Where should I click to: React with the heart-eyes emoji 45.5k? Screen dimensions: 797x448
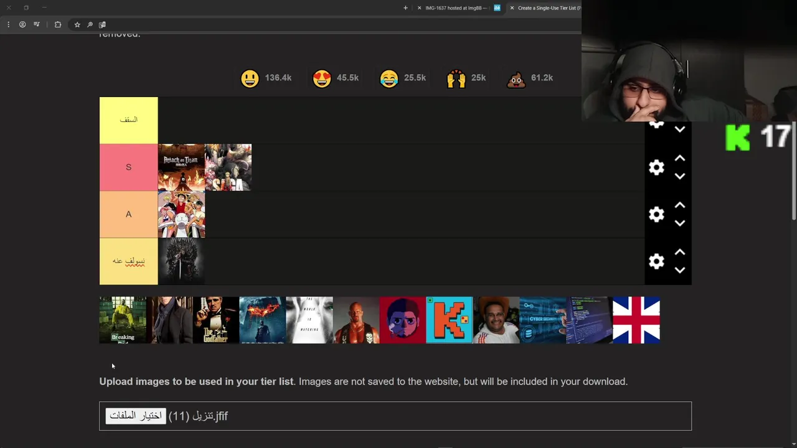pyautogui.click(x=322, y=78)
